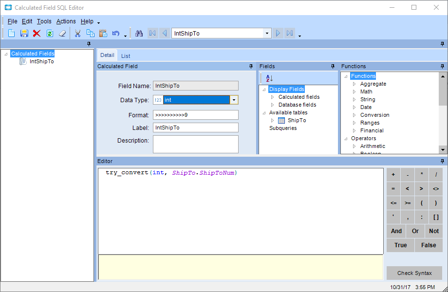This screenshot has height=292, width=448.
Task: Insert the square brackets button
Action: (x=436, y=217)
